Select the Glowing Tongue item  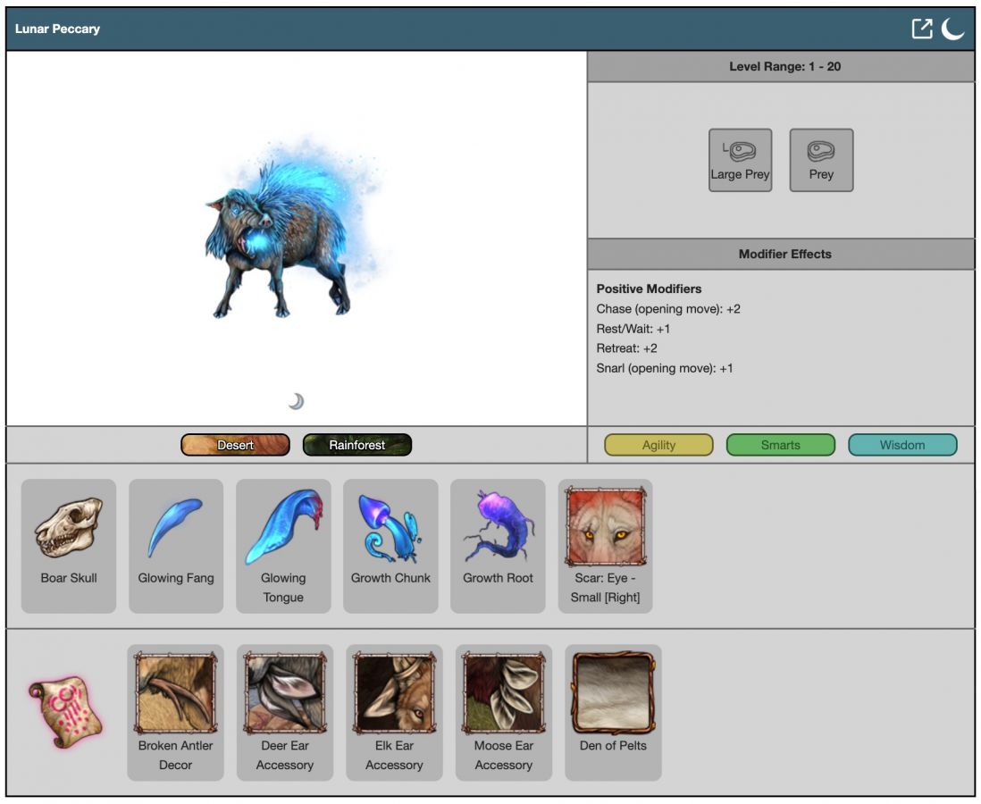pos(283,545)
